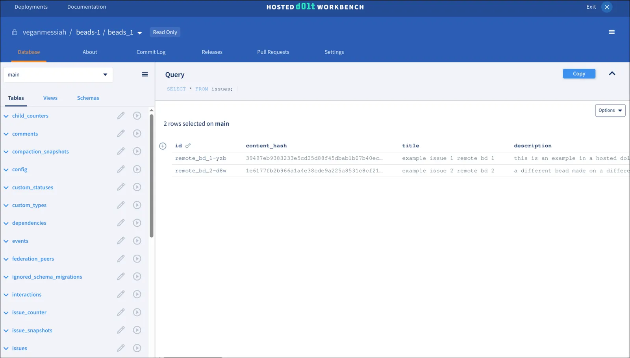Collapse the Query editor with the up chevron
630x358 pixels.
click(612, 73)
